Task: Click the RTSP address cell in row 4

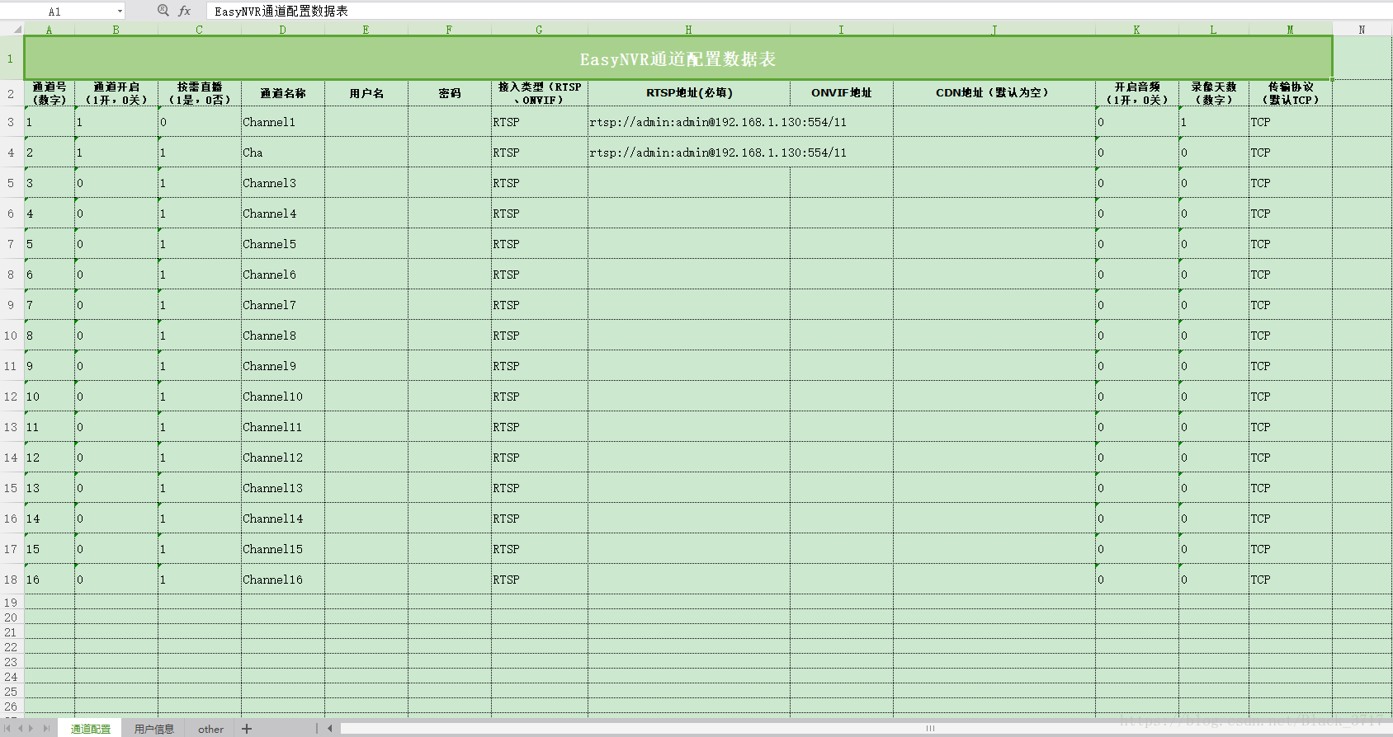Action: point(689,153)
